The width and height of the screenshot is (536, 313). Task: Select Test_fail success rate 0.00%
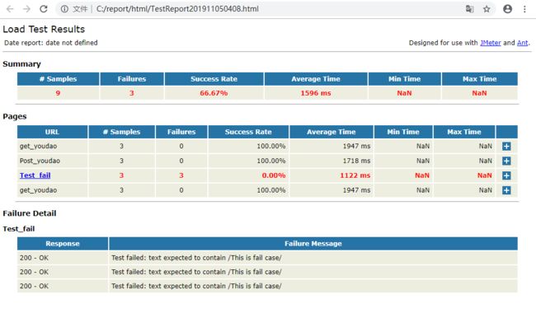(x=248, y=175)
